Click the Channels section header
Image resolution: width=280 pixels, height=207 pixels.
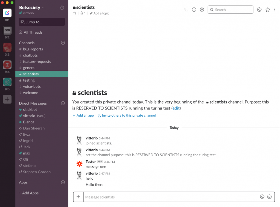[x=27, y=43]
